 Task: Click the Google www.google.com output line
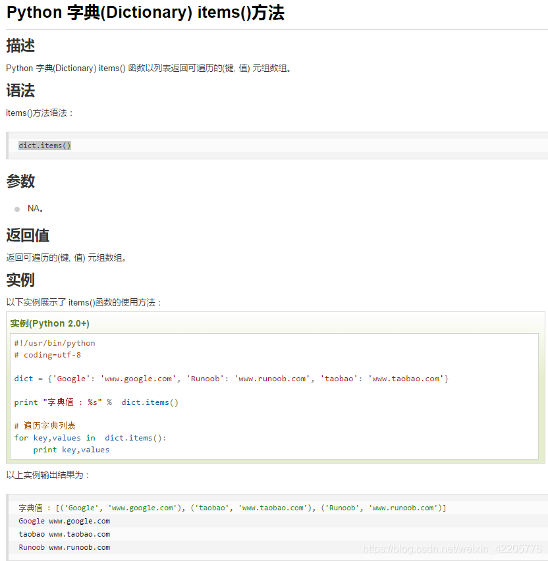point(65,521)
